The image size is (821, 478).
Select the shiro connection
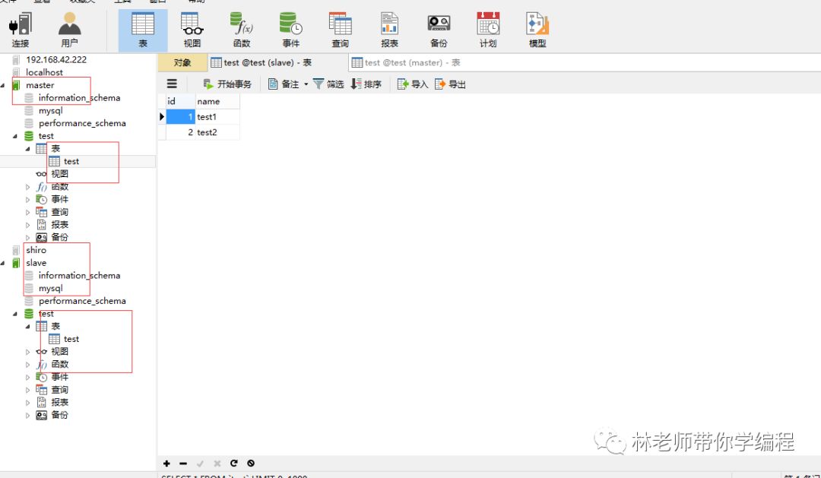tap(36, 250)
